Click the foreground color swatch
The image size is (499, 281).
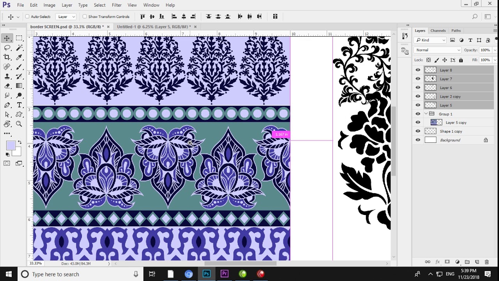pos(11,145)
